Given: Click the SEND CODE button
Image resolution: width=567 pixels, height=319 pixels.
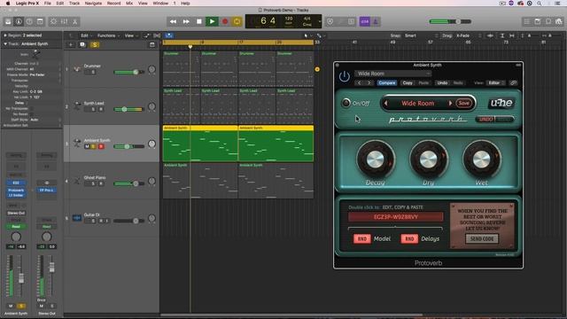Looking at the screenshot, I should (x=482, y=238).
